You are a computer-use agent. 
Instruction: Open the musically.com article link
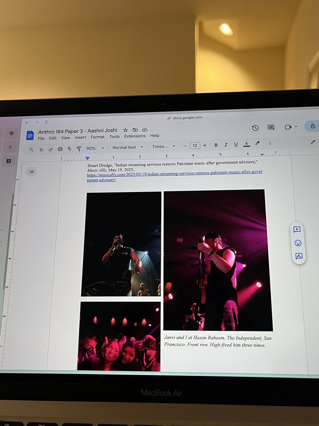point(175,176)
